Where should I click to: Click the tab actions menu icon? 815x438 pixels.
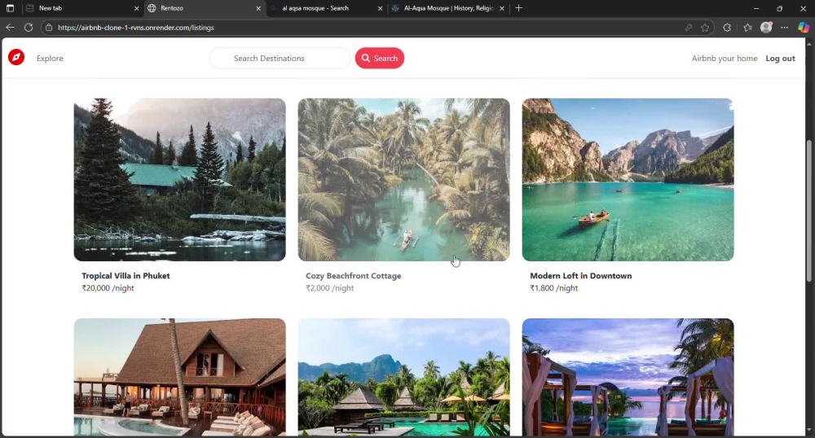(x=10, y=8)
